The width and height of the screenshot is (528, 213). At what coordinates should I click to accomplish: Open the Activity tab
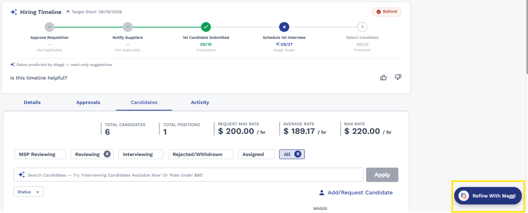click(x=200, y=103)
